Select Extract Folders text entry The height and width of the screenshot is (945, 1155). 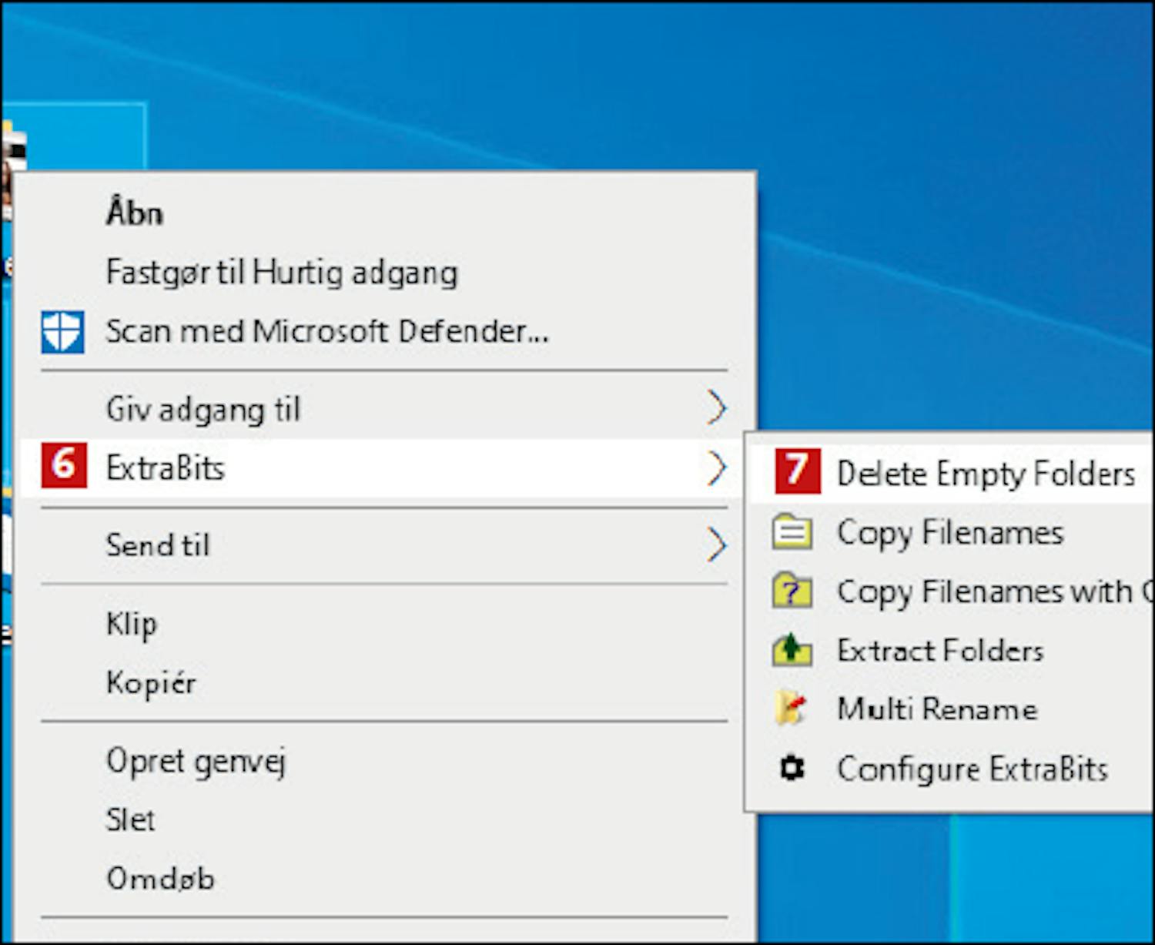coord(940,651)
